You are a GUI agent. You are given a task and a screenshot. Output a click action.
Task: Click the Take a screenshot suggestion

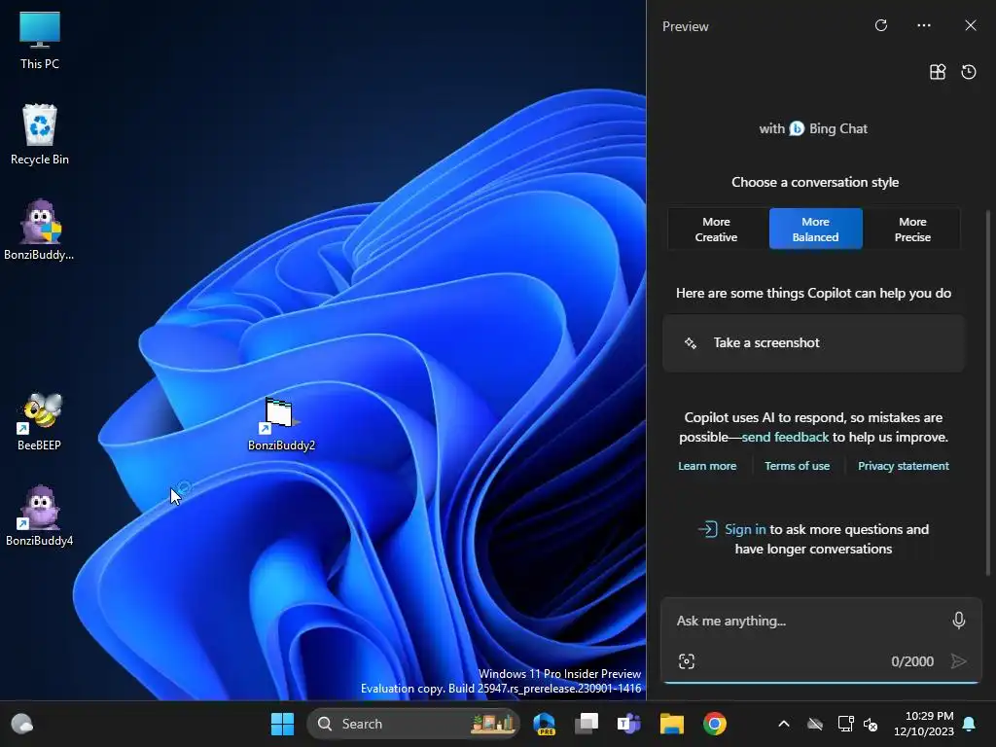tap(814, 343)
